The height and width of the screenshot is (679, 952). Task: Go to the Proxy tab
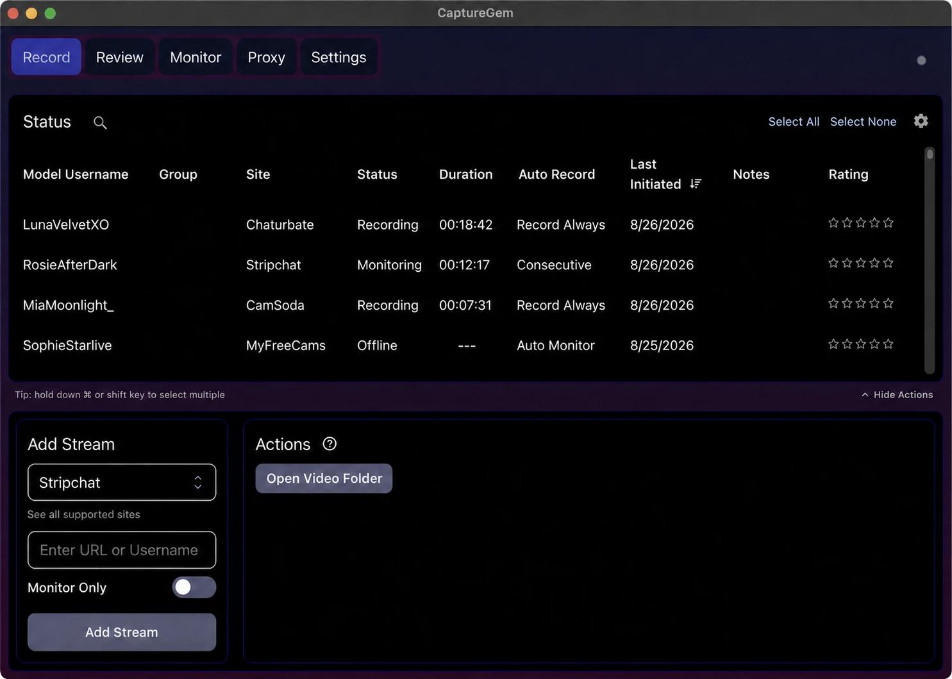point(266,57)
